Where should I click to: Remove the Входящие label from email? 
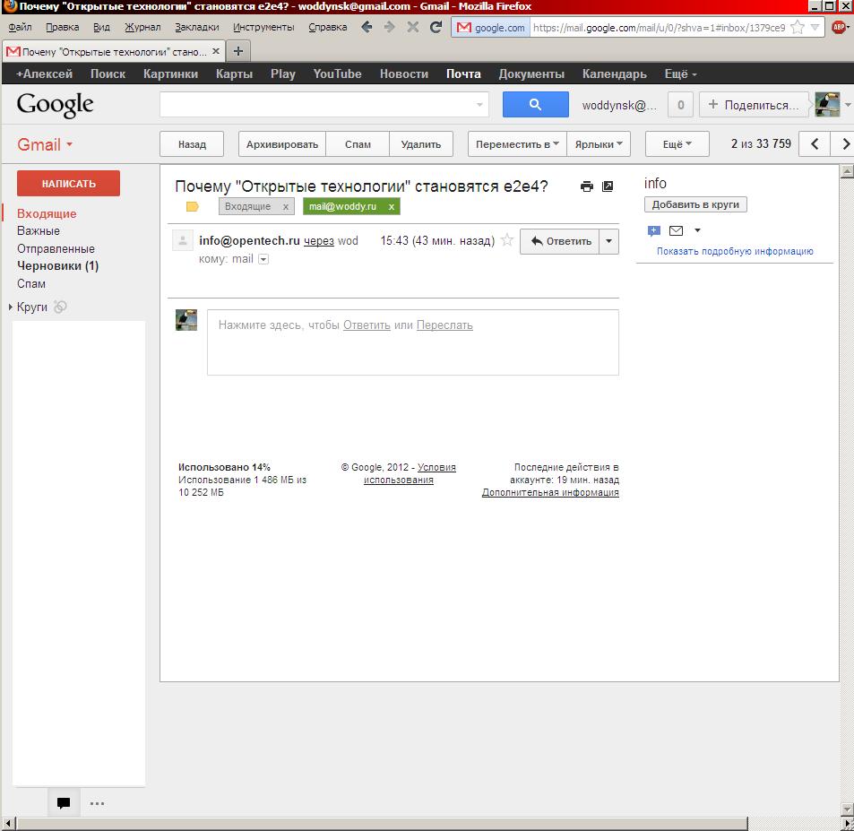click(x=285, y=206)
